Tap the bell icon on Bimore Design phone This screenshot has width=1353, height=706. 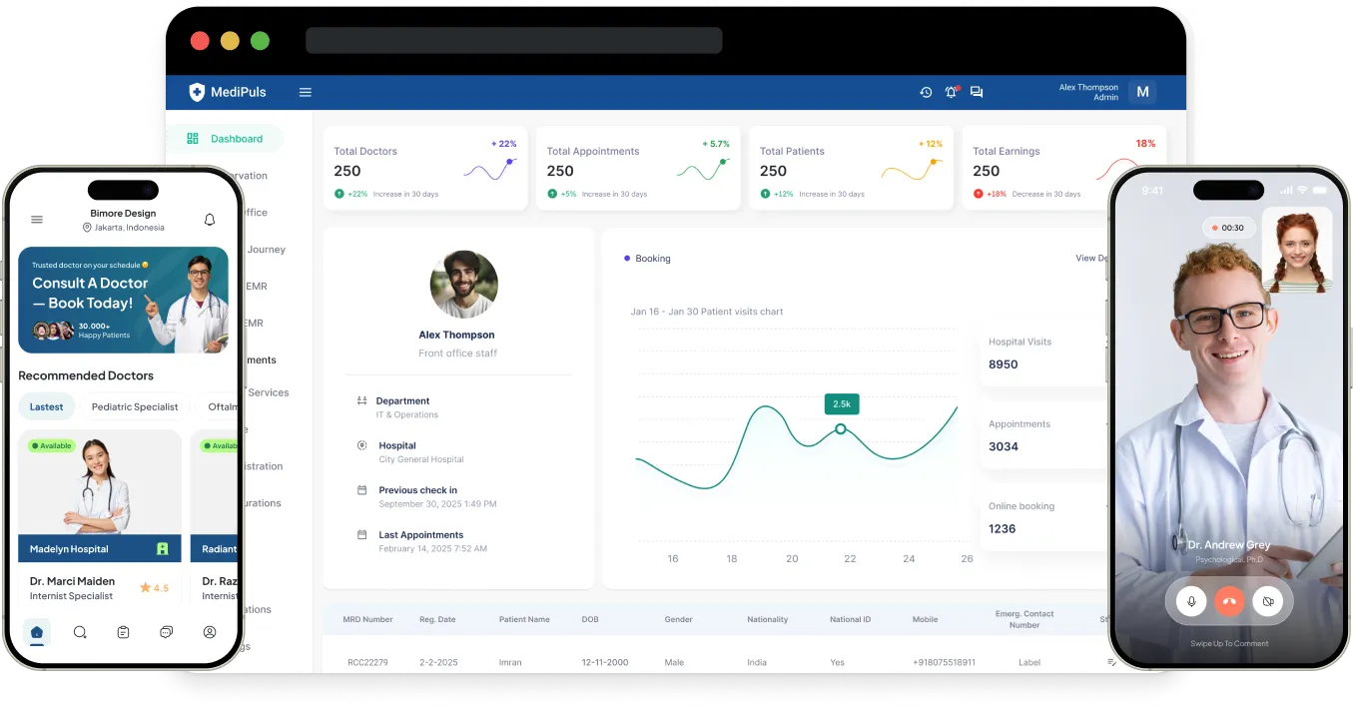210,220
